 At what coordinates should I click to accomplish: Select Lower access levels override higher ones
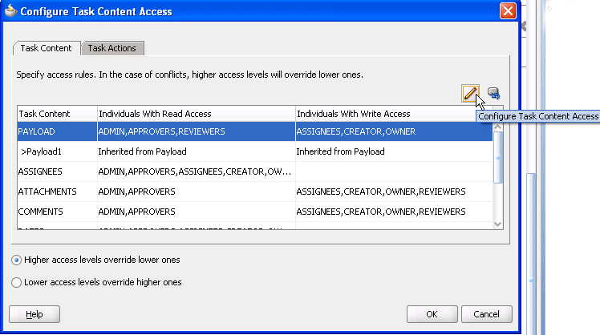tap(16, 282)
